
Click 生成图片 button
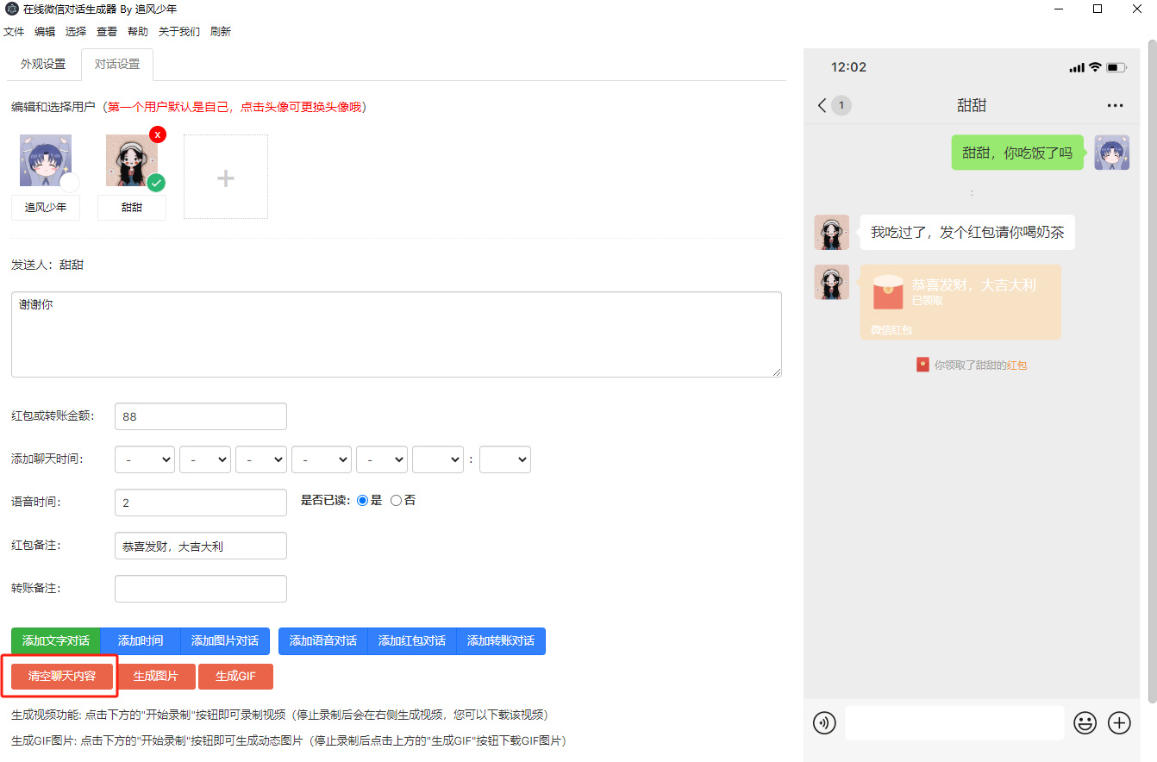[156, 677]
